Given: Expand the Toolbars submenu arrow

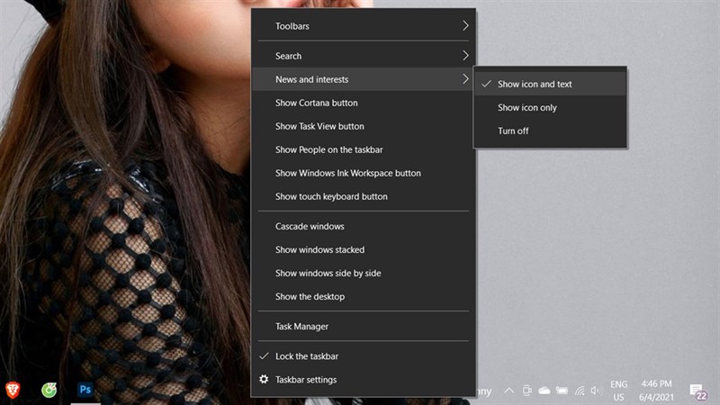Looking at the screenshot, I should (x=465, y=26).
